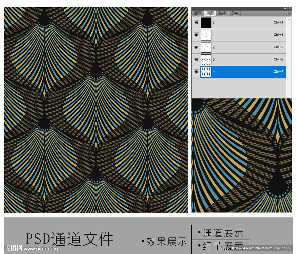Select the highlighted channel row Ctrl+7
Screen dimensions: 296x254
[239, 72]
